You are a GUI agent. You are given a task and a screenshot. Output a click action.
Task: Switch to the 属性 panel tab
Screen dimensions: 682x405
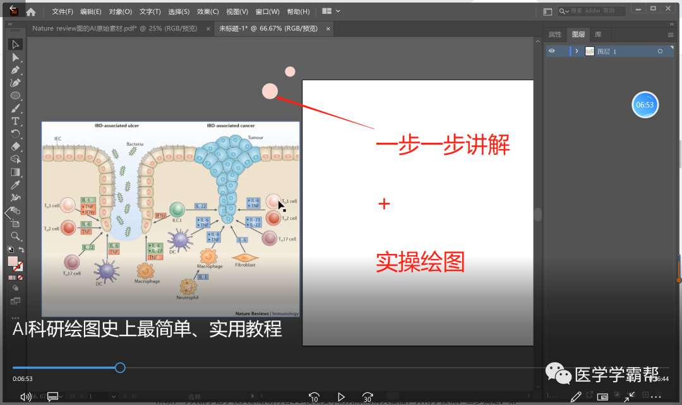click(x=555, y=34)
